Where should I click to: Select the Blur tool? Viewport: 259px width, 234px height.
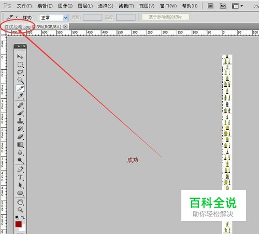click(x=20, y=152)
